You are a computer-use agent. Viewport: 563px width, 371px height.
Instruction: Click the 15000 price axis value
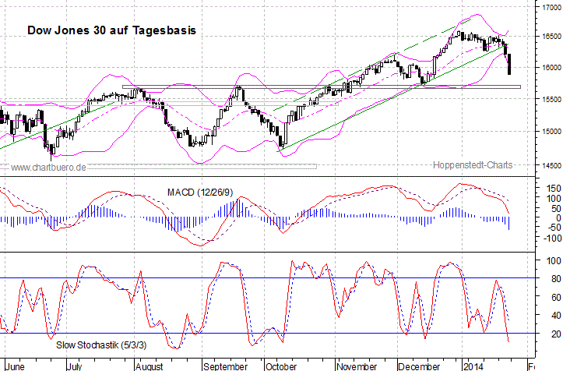551,131
